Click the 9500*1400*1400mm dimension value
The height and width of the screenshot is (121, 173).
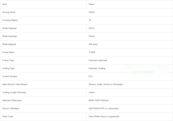(98, 100)
